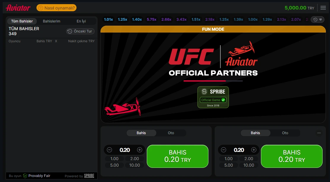Image resolution: width=330 pixels, height=182 pixels.
Task: Click the 5,000.00 TRY balance
Action: click(x=299, y=8)
